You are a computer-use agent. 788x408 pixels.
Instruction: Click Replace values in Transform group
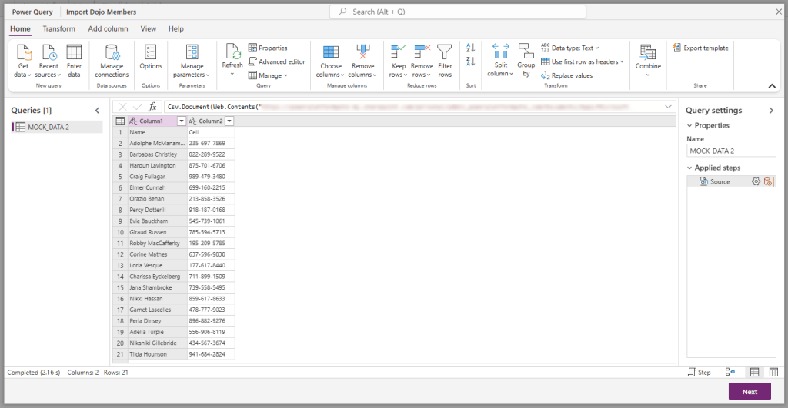[567, 75]
